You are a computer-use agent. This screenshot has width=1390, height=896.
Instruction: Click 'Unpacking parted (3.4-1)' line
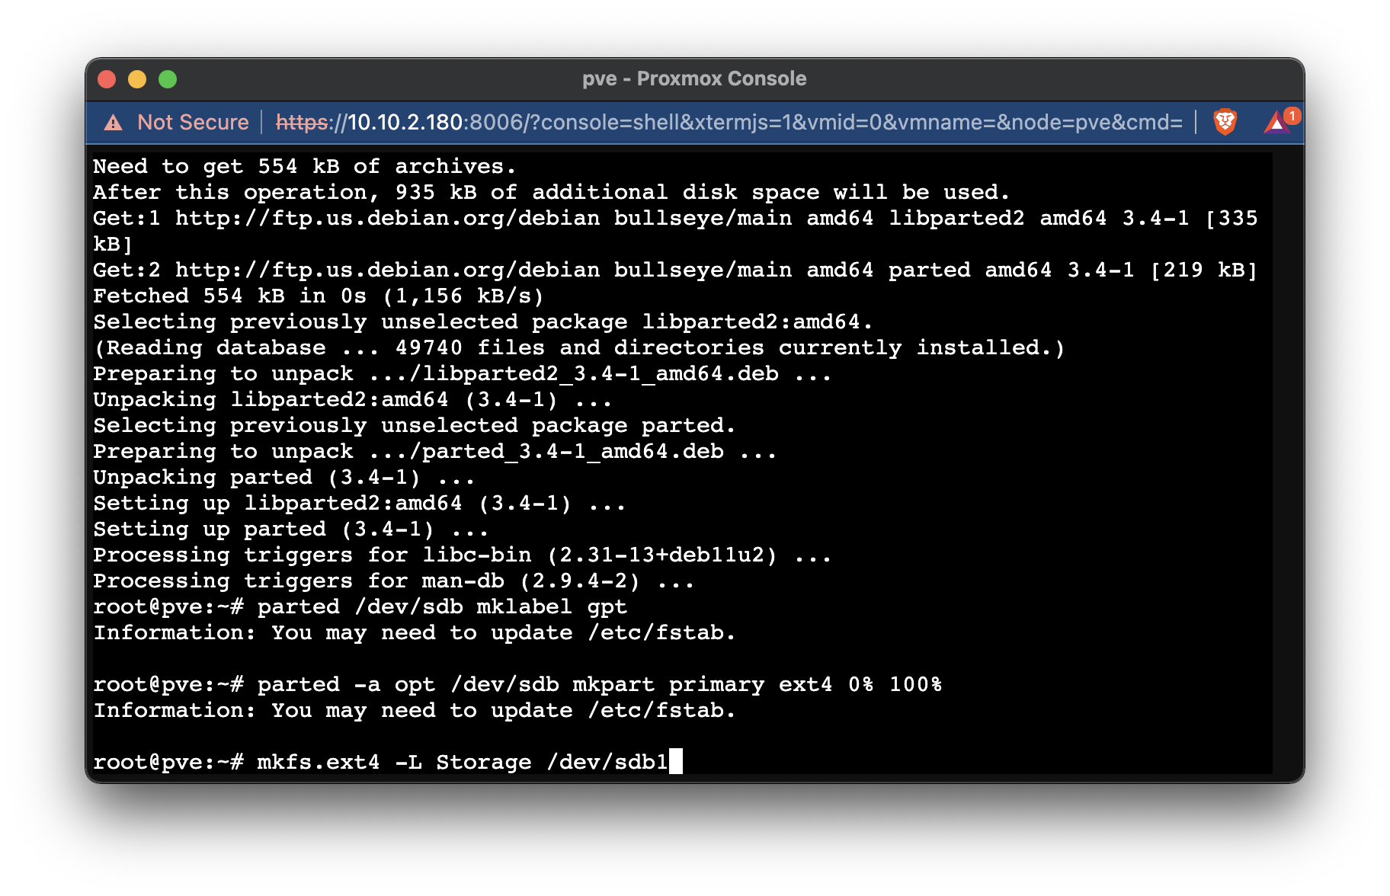[x=283, y=477]
